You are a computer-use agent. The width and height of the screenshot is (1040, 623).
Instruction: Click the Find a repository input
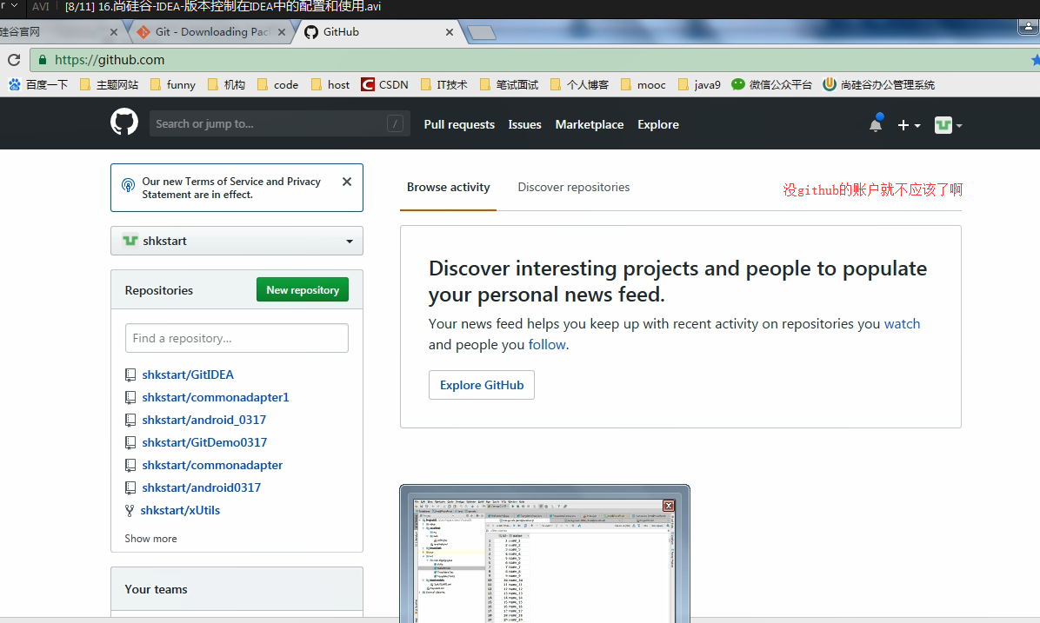[x=237, y=338]
